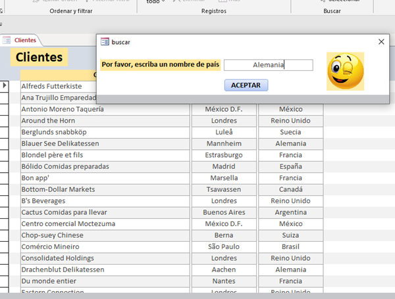Click the ACEPTAR button
The height and width of the screenshot is (299, 395).
coord(246,85)
